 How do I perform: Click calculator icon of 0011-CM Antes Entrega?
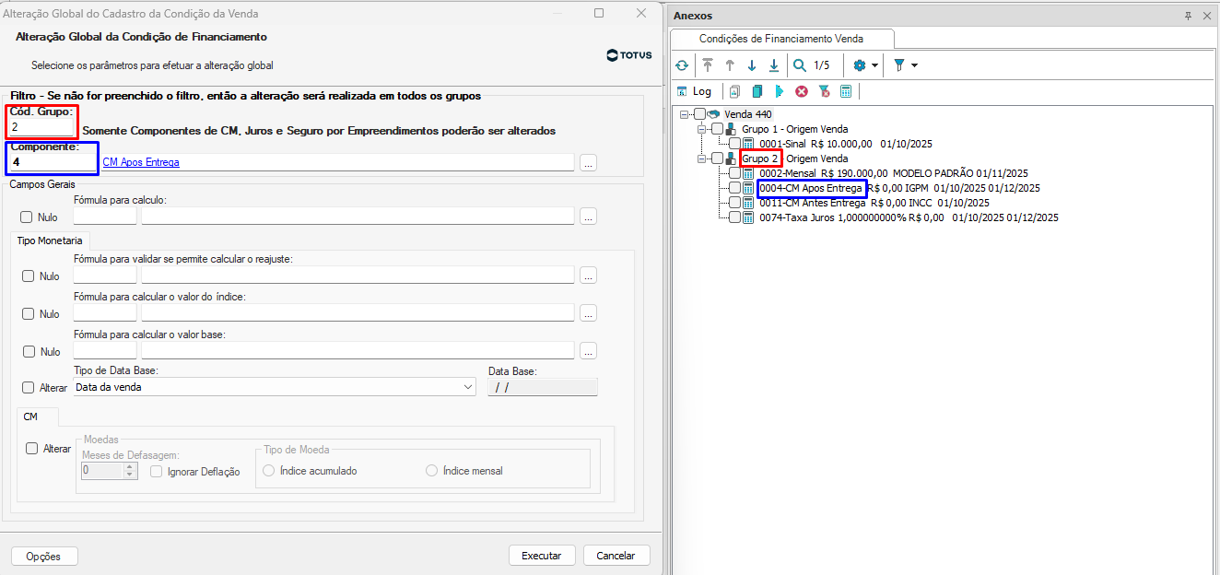click(749, 203)
